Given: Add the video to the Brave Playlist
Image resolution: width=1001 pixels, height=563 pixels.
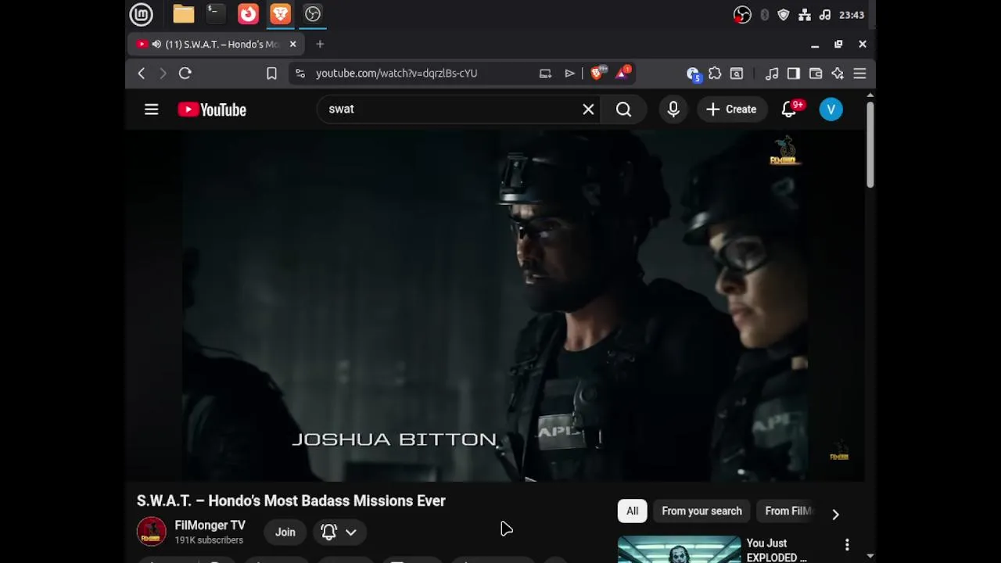Looking at the screenshot, I should coord(570,74).
